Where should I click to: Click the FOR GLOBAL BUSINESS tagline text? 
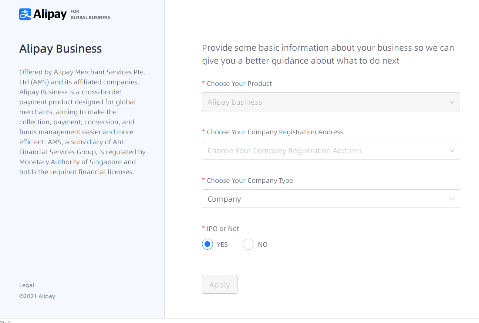[90, 14]
